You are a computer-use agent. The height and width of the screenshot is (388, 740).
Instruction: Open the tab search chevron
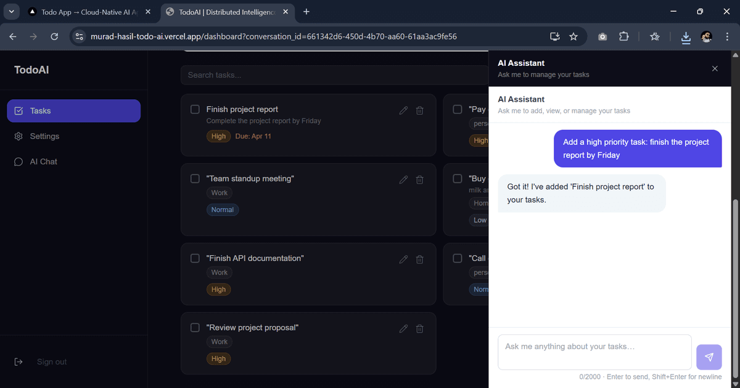pos(11,12)
